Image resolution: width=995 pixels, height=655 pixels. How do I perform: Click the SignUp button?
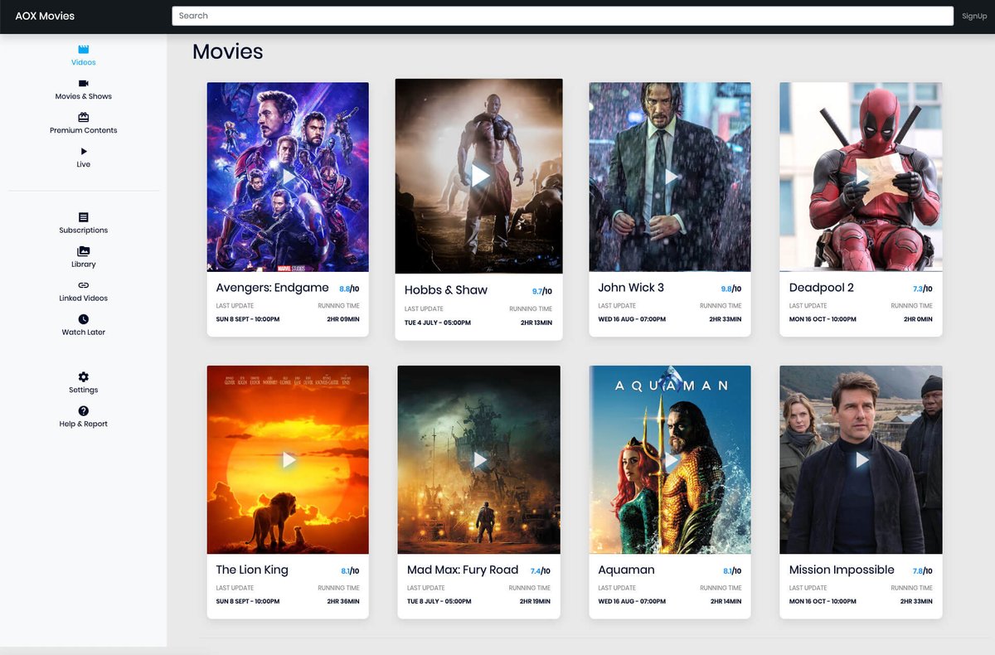[974, 15]
